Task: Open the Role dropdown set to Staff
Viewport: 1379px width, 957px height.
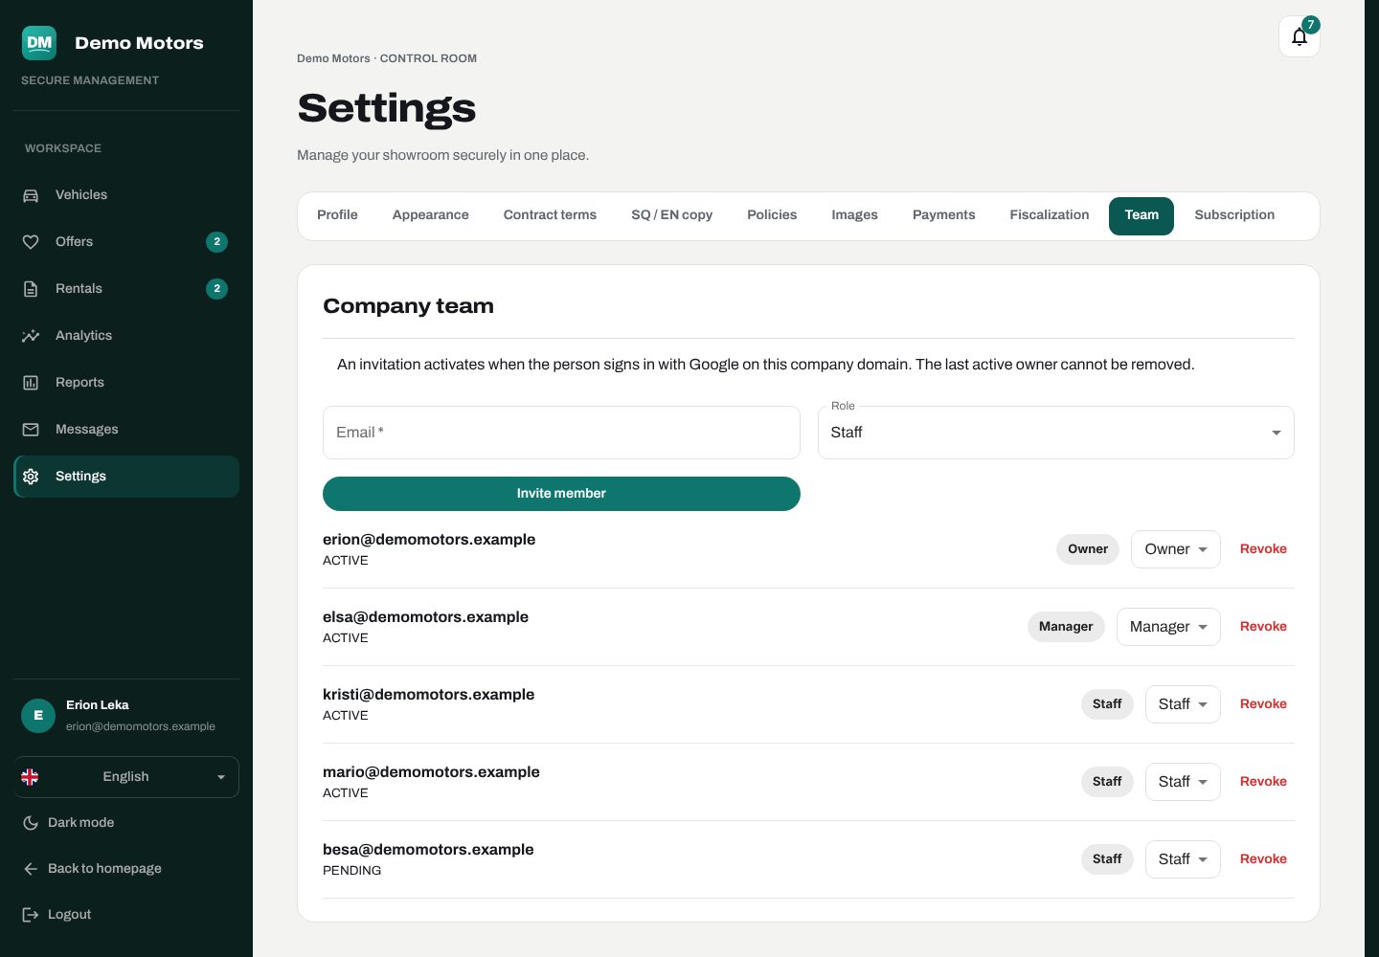Action: [x=1055, y=433]
